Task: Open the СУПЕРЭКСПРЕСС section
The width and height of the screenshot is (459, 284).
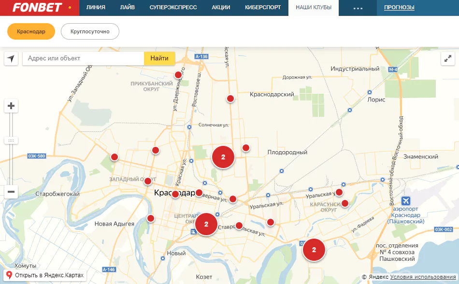Action: 173,7
